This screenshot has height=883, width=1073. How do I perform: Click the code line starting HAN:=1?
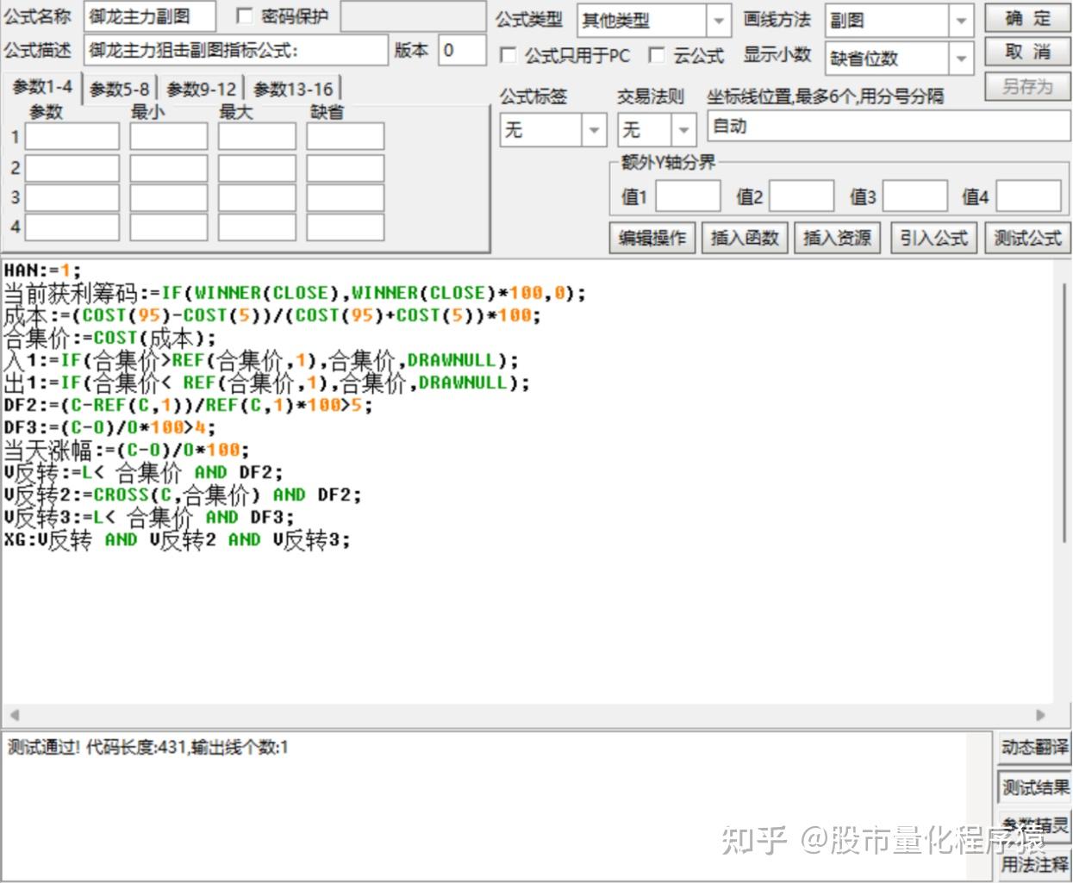point(42,270)
